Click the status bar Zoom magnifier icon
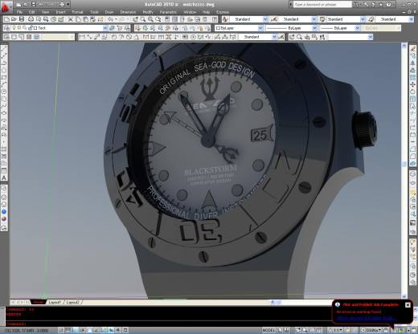The height and width of the screenshot is (334, 418). (x=305, y=330)
